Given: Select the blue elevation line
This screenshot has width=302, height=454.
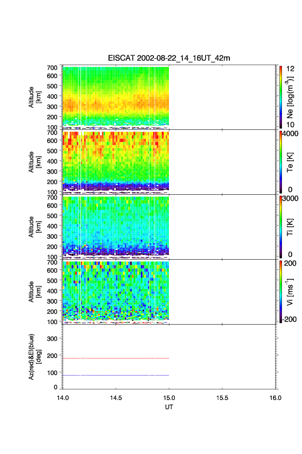Looking at the screenshot, I should tap(116, 375).
